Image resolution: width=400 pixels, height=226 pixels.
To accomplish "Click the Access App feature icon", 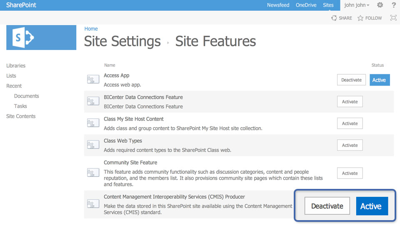I will click(x=93, y=79).
